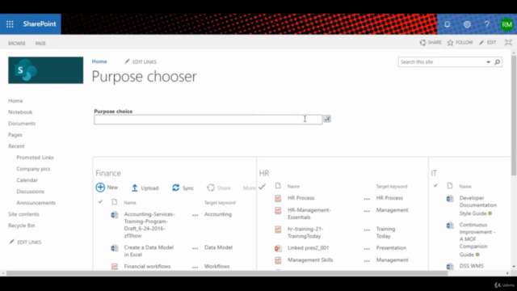Click the Home breadcrumb link
Screen dimensions: 517x291
pos(99,61)
